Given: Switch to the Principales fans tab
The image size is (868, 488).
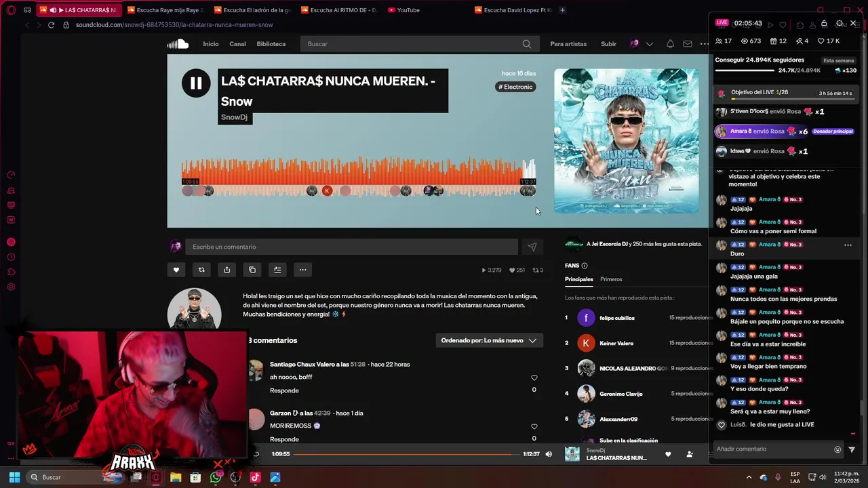Looking at the screenshot, I should click(579, 279).
